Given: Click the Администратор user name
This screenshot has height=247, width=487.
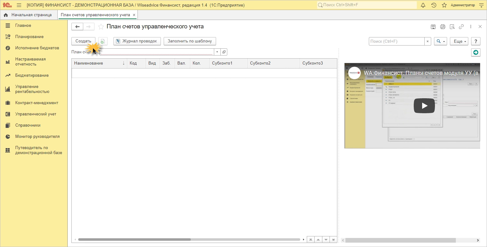Looking at the screenshot, I should (463, 5).
